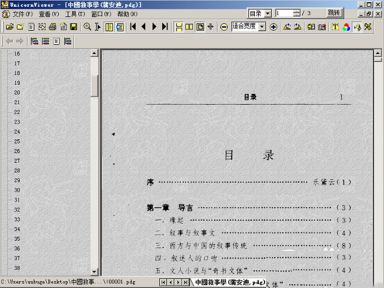The image size is (384, 288).
Task: Open settings with crossed tools icon
Action: coord(368,27)
